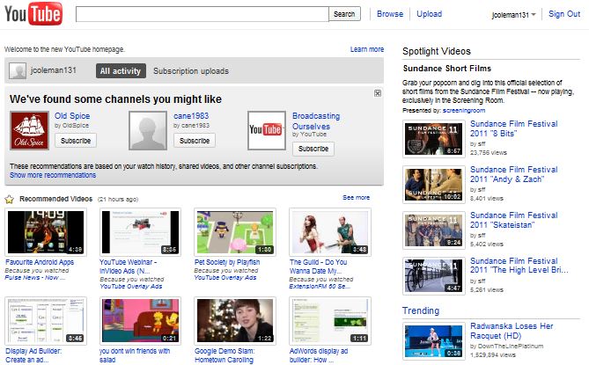Click the YouTube Broadcasting Ourselves channel icon
The height and width of the screenshot is (365, 589).
click(x=267, y=130)
